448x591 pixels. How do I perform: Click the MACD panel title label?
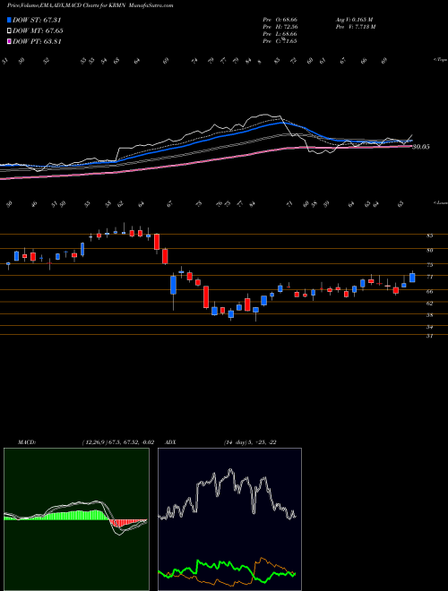[27, 442]
